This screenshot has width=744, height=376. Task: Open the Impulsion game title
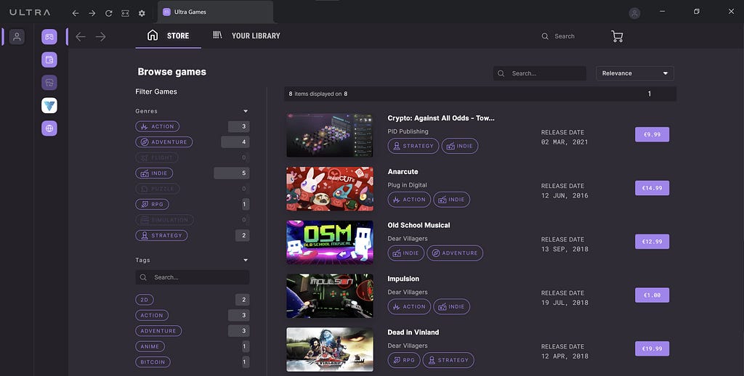tap(403, 279)
